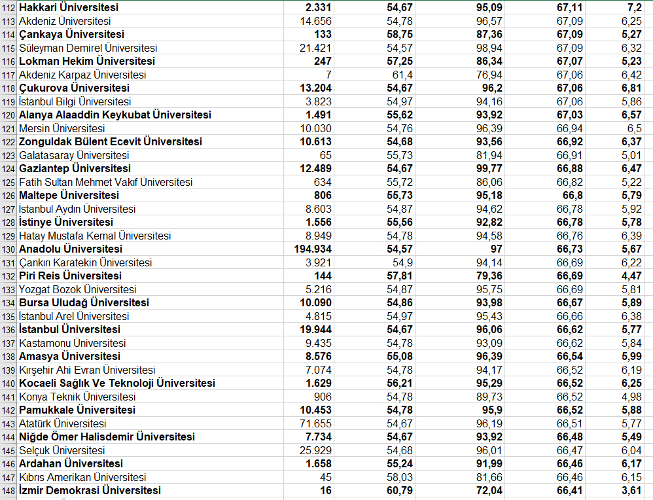Select row header 112

tap(9, 7)
